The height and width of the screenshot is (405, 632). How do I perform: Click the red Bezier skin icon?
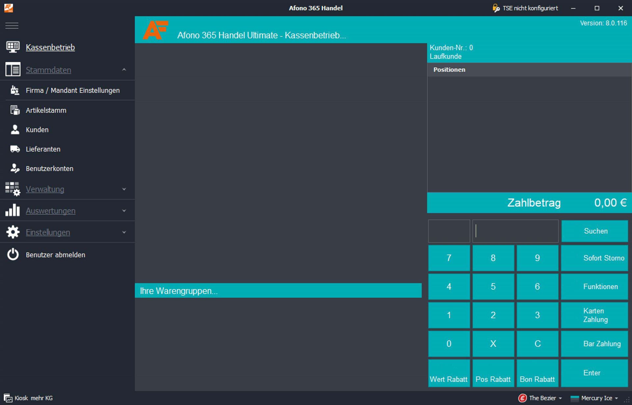tap(522, 398)
